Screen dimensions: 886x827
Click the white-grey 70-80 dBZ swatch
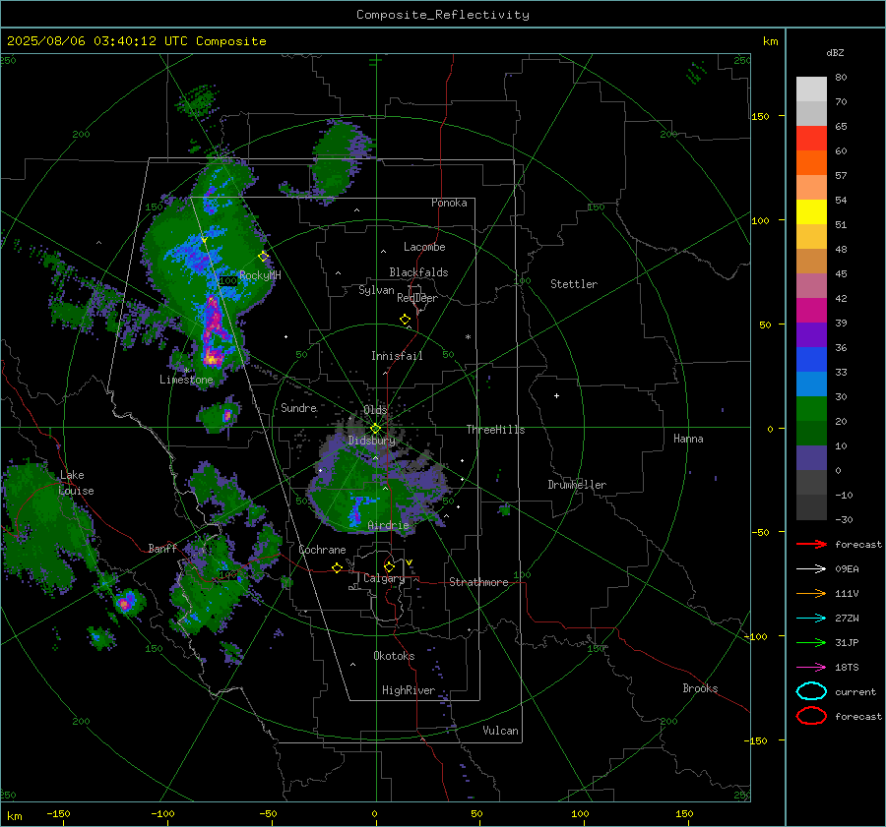coord(811,89)
